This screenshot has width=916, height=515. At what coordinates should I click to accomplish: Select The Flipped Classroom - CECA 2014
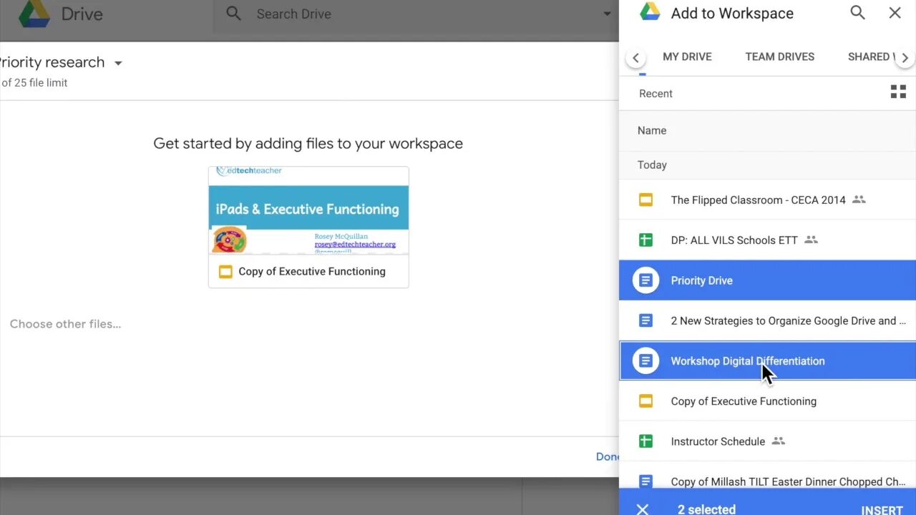(x=767, y=200)
